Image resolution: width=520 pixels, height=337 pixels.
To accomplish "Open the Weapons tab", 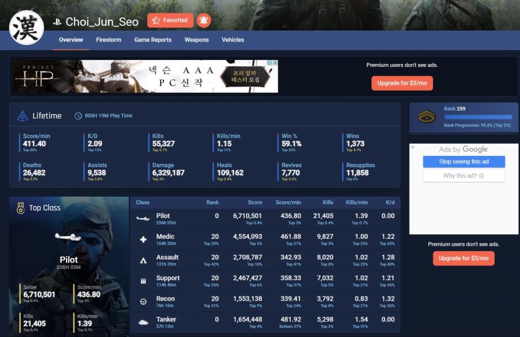I will coord(196,40).
